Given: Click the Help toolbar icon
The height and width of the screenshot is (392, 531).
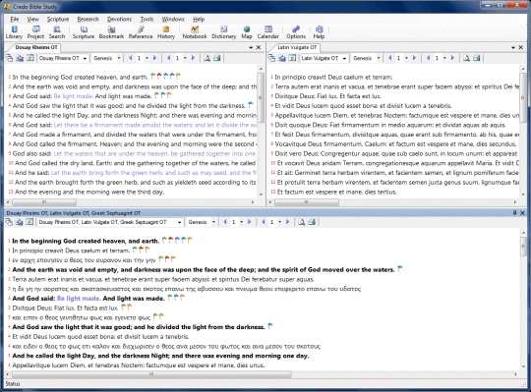Looking at the screenshot, I should [x=319, y=32].
